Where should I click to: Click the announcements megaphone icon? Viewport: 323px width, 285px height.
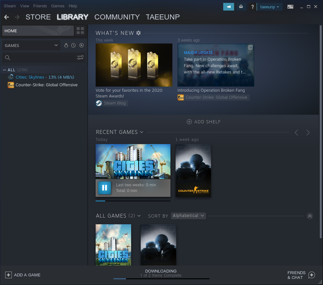[x=229, y=7]
